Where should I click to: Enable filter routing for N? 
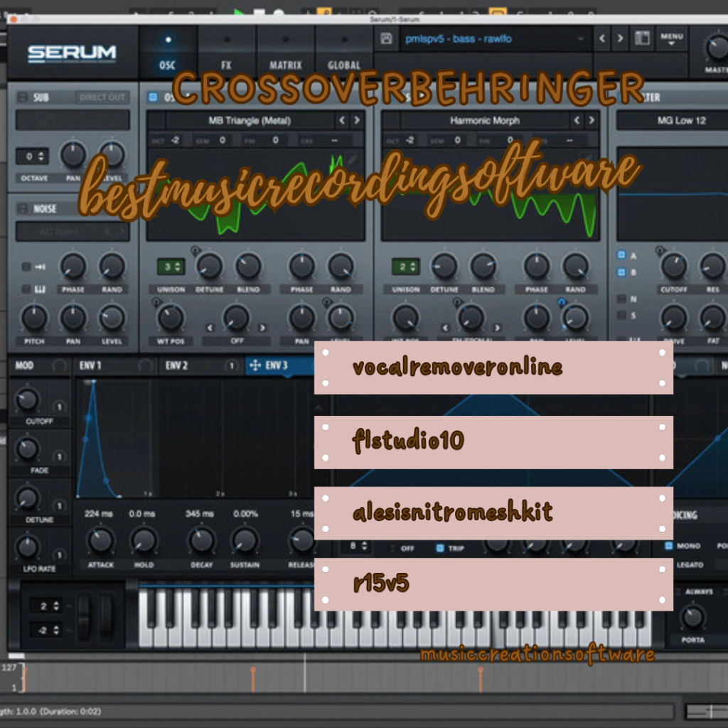621,299
